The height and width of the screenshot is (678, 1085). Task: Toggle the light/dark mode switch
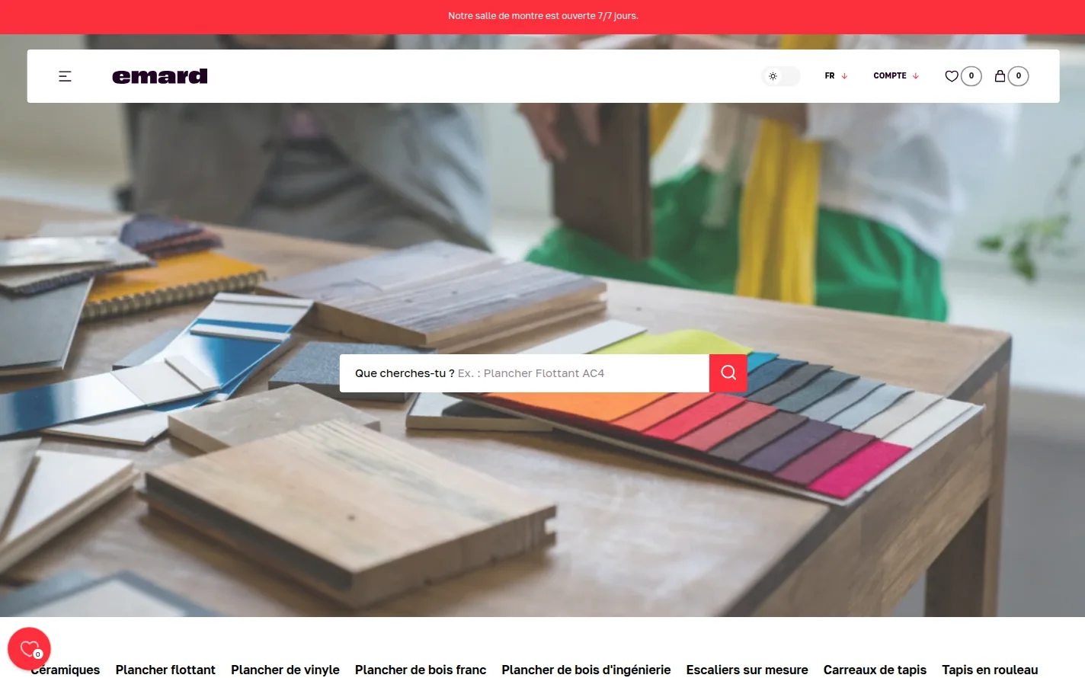click(781, 76)
